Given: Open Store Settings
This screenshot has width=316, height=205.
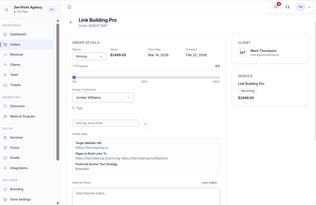Looking at the screenshot, I should pos(27,199).
